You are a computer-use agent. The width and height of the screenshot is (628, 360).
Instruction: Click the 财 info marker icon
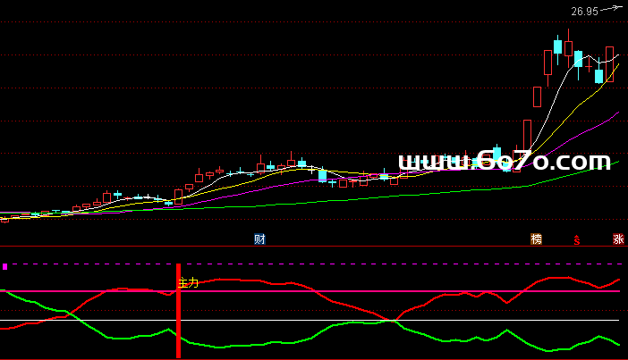(259, 239)
